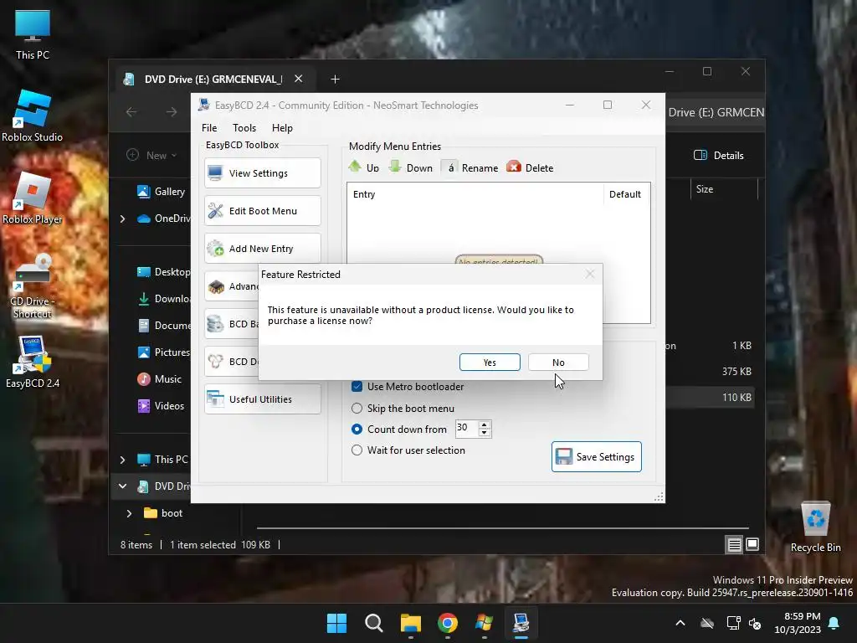Expand OneDrive node in sidebar
The width and height of the screenshot is (857, 643).
click(x=122, y=219)
